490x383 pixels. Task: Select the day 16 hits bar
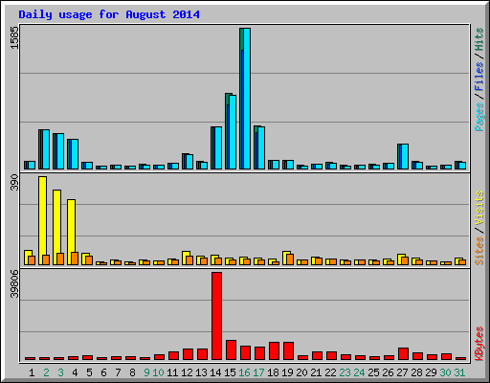(245, 99)
